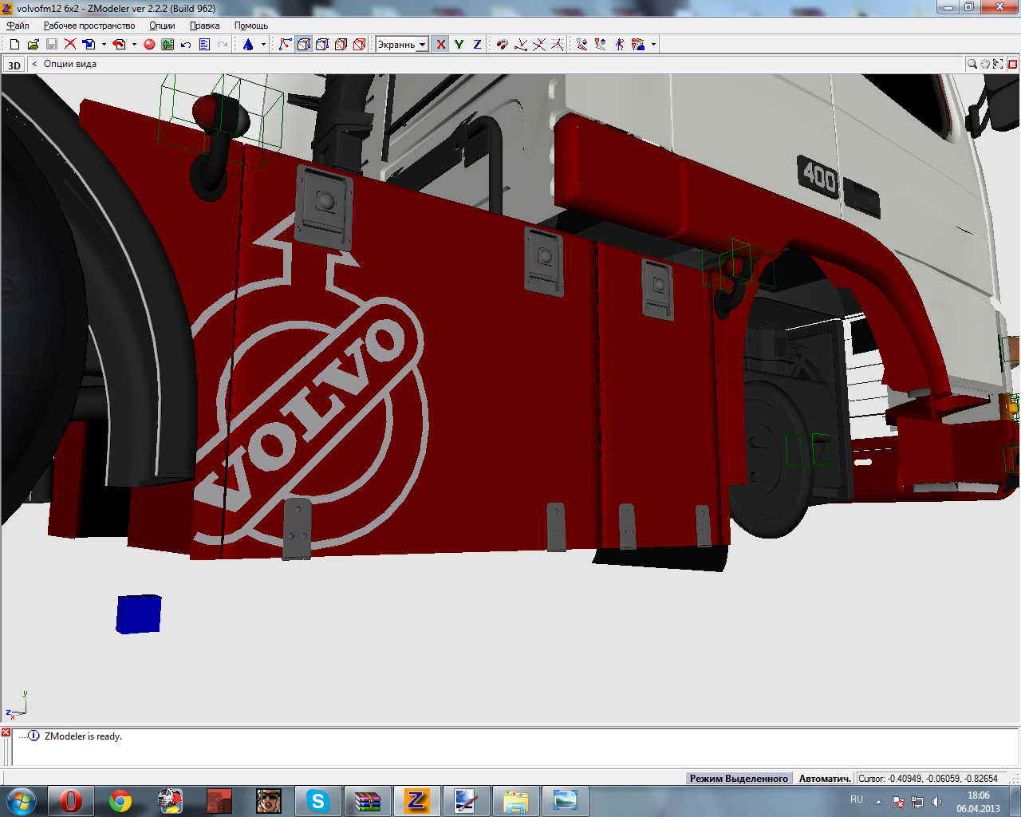Toggle the Edges level cube icon
Image resolution: width=1021 pixels, height=817 pixels.
tap(304, 45)
